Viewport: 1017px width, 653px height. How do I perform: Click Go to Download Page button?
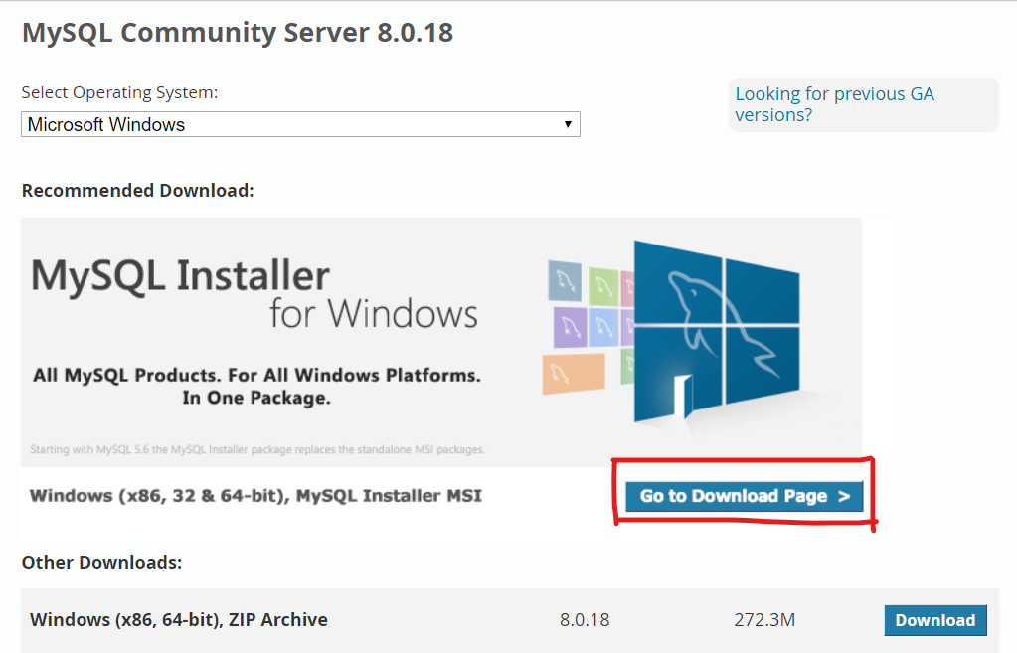click(x=744, y=496)
